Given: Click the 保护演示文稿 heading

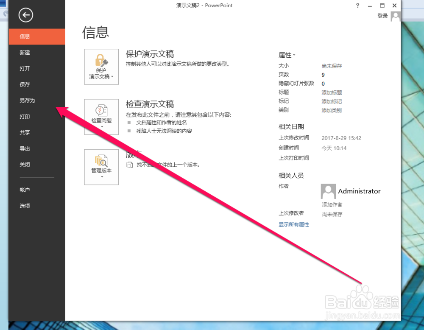Looking at the screenshot, I should click(x=150, y=54).
